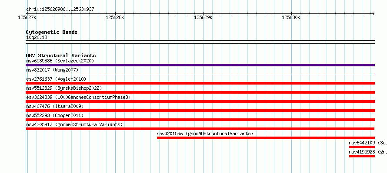The width and height of the screenshot is (387, 173).
Task: Click the 125630k ruler tick label
Action: pos(291,17)
